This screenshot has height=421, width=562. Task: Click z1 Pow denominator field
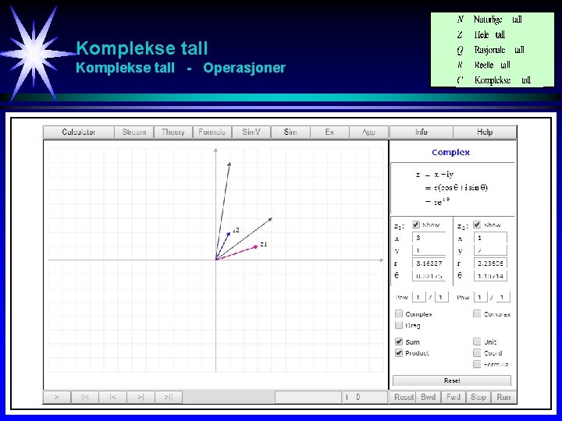[442, 297]
